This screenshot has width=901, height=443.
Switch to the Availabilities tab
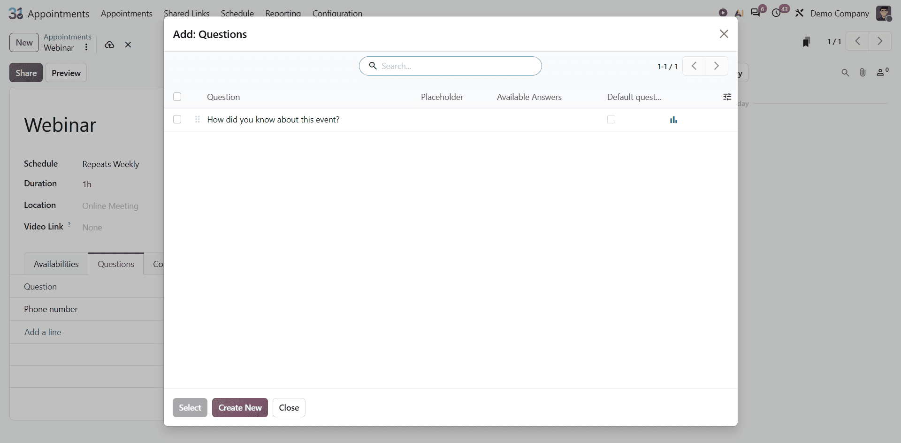tap(56, 264)
